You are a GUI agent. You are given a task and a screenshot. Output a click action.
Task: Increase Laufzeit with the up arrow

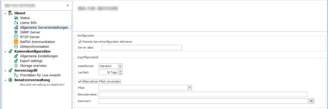click(120, 71)
